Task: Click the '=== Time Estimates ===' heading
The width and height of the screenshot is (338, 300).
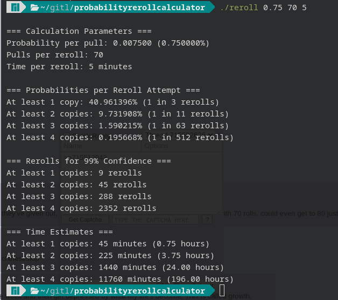Action: 60,232
